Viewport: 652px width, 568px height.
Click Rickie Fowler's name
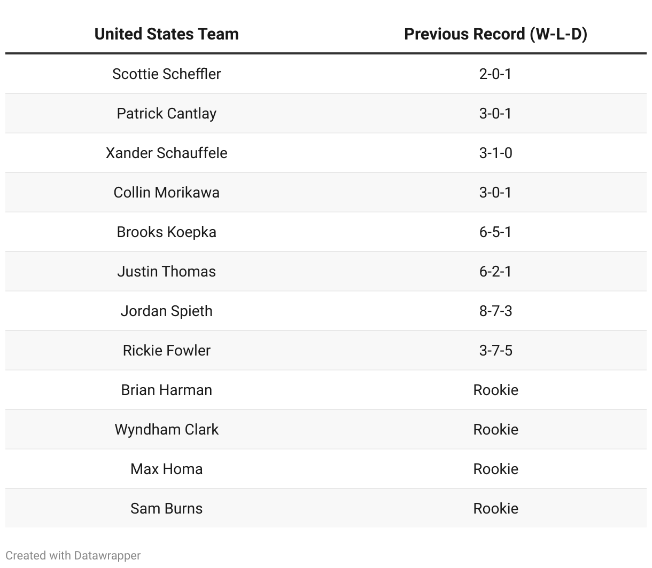click(166, 350)
